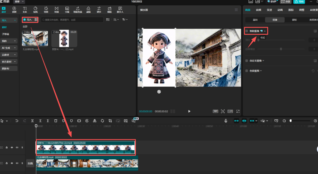The image size is (318, 174).
Task: Select the crop tool in timeline toolbar
Action: [x=110, y=121]
